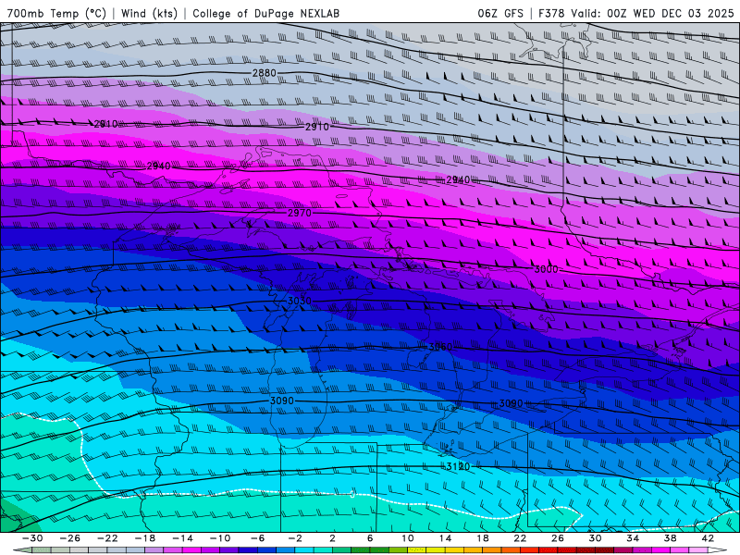Viewport: 740px width, 555px height.
Task: Select the −18 value on the temperature scale
Action: coord(145,538)
